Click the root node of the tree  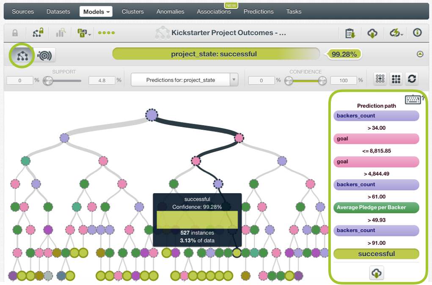tap(151, 115)
